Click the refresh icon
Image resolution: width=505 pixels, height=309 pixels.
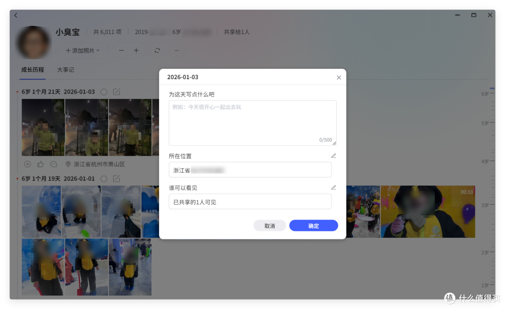pos(157,50)
